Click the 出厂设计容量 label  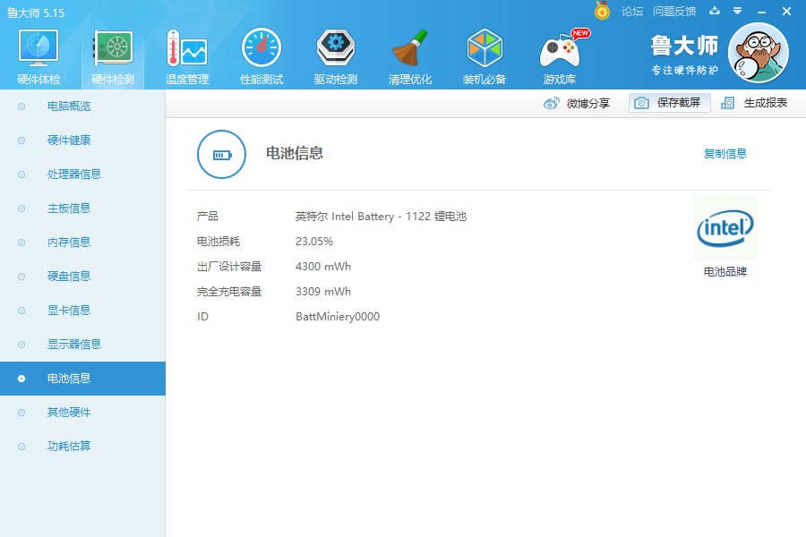pos(229,267)
